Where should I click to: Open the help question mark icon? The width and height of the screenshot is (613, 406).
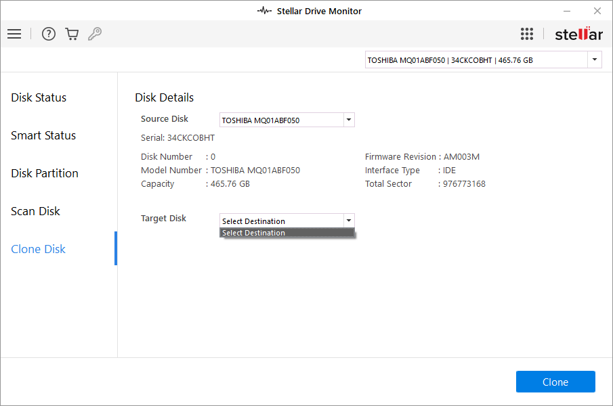[x=49, y=34]
